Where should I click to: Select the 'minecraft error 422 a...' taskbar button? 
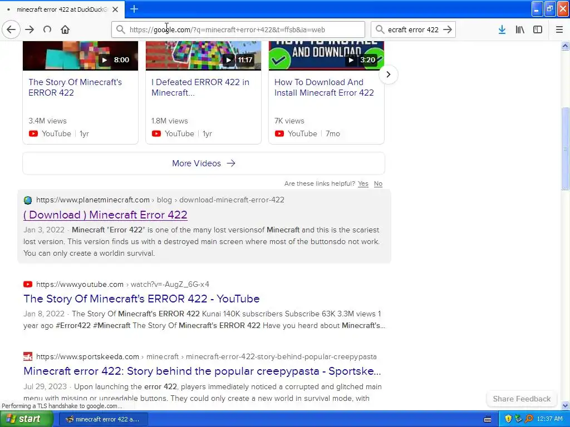point(103,419)
